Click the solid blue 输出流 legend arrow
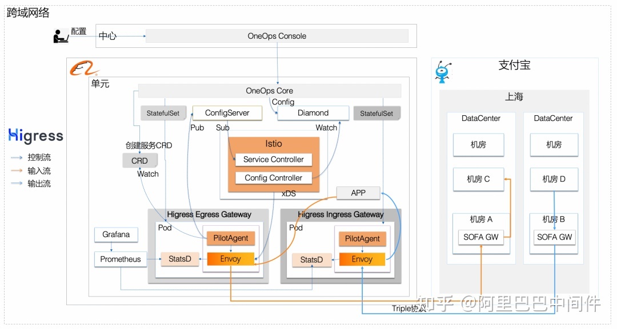Image resolution: width=617 pixels, height=329 pixels. (x=17, y=183)
